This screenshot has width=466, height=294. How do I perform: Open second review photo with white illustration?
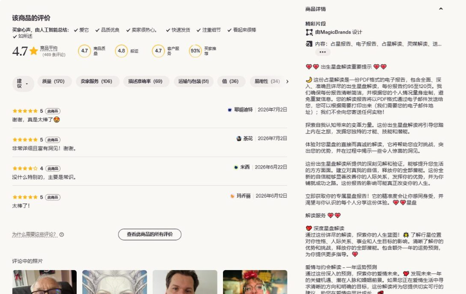pyautogui.click(x=115, y=282)
